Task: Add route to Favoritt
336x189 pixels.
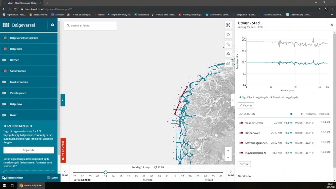Action: pyautogui.click(x=246, y=105)
